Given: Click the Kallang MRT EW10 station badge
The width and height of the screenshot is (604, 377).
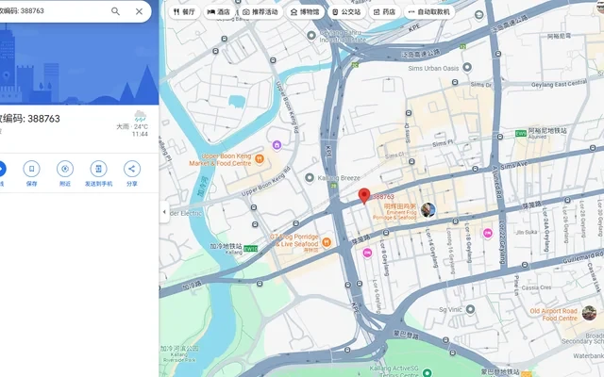Looking at the screenshot, I should (x=250, y=249).
